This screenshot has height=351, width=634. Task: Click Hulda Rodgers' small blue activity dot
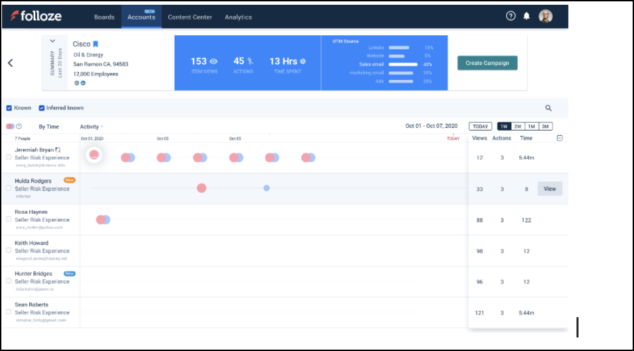267,188
